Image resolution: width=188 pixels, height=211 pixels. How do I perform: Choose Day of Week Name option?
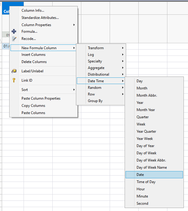152,167
